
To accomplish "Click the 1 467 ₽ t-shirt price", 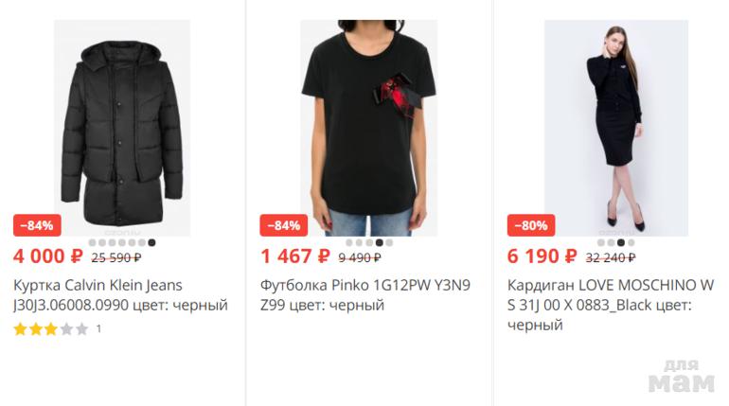I will [295, 256].
